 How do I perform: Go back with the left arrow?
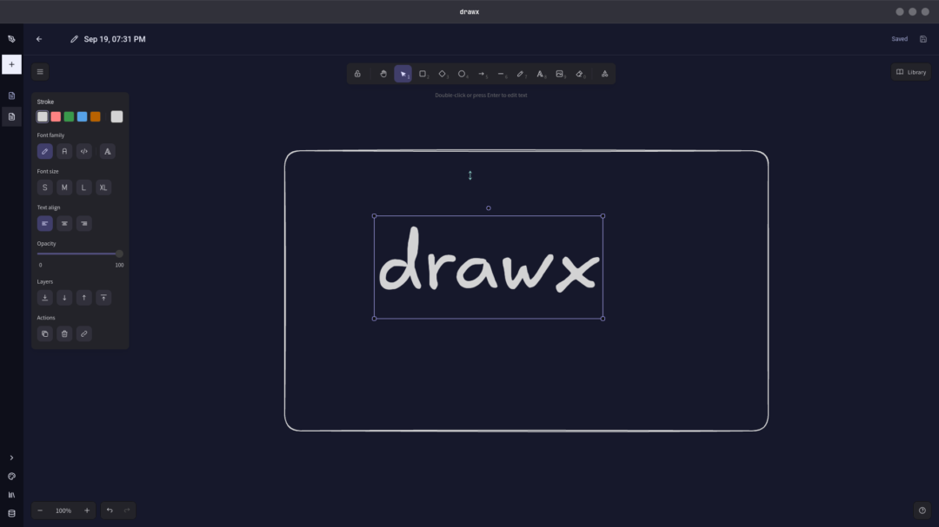coord(39,39)
